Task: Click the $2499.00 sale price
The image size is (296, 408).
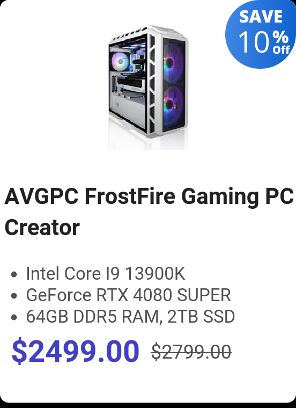Action: (x=76, y=351)
